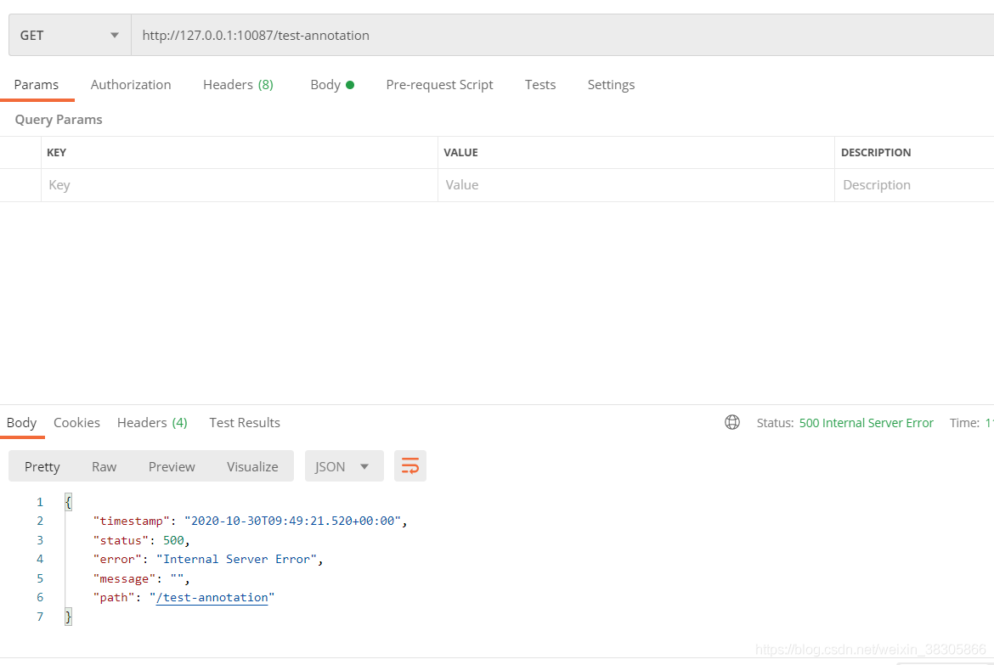Click the /test-annotation path link in response

(212, 598)
